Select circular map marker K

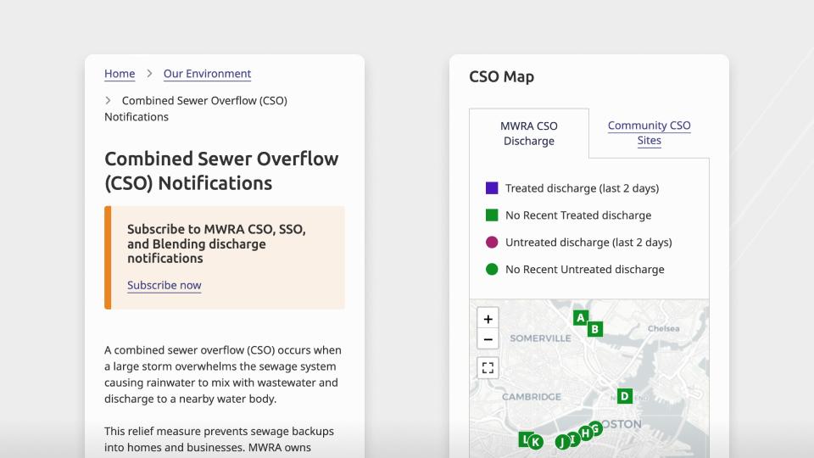(x=536, y=441)
